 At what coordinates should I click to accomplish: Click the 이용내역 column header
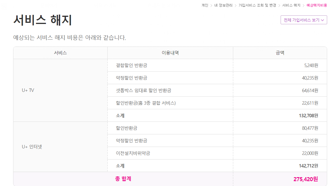tap(170, 53)
